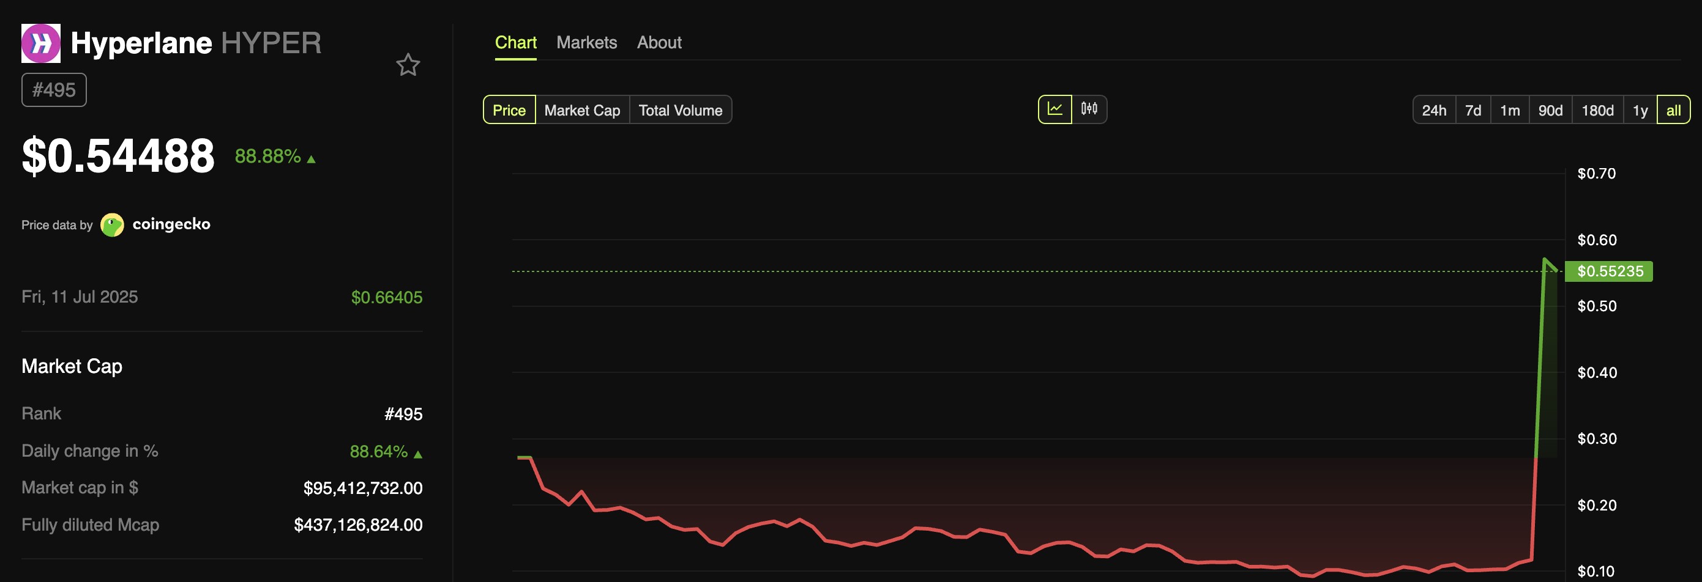
Task: Set chart range to 90d
Action: [x=1550, y=109]
